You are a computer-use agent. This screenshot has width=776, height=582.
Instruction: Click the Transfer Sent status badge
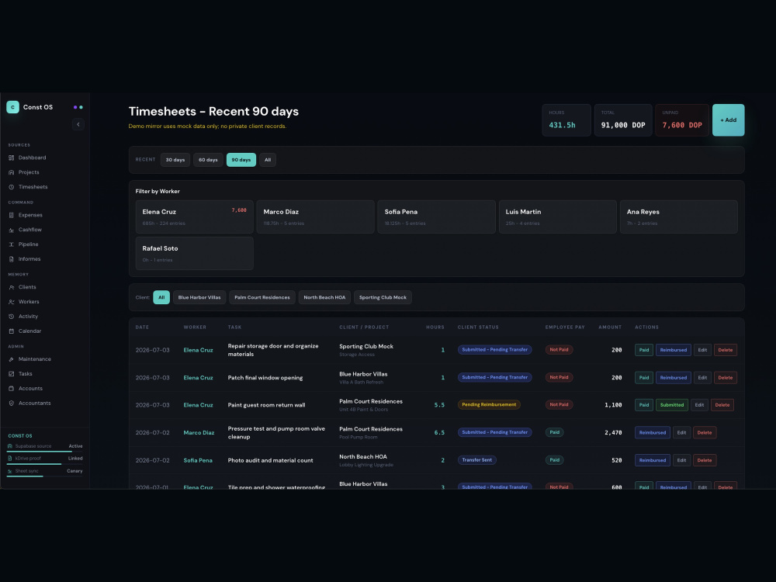(x=477, y=459)
